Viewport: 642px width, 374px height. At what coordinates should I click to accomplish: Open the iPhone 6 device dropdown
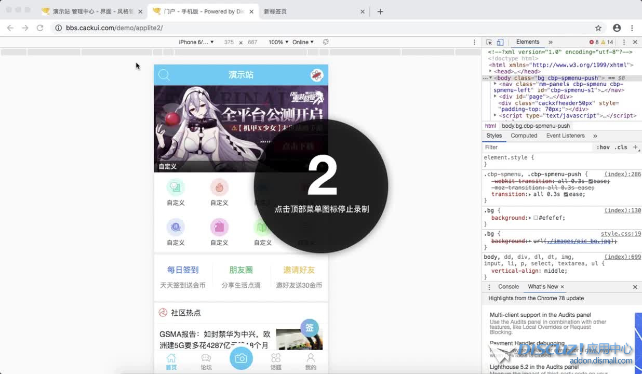196,42
